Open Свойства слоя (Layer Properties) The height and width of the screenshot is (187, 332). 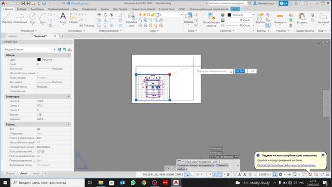pos(131,20)
